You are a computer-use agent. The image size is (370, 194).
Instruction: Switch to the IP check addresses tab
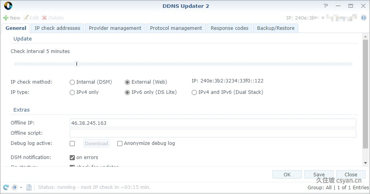(57, 28)
